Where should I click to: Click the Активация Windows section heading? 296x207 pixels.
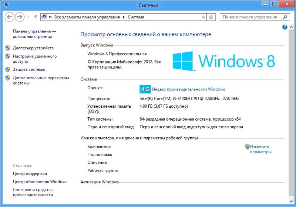point(100,182)
